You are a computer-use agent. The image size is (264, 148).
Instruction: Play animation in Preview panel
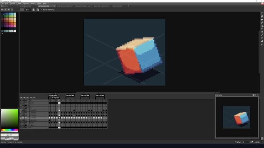(256, 95)
